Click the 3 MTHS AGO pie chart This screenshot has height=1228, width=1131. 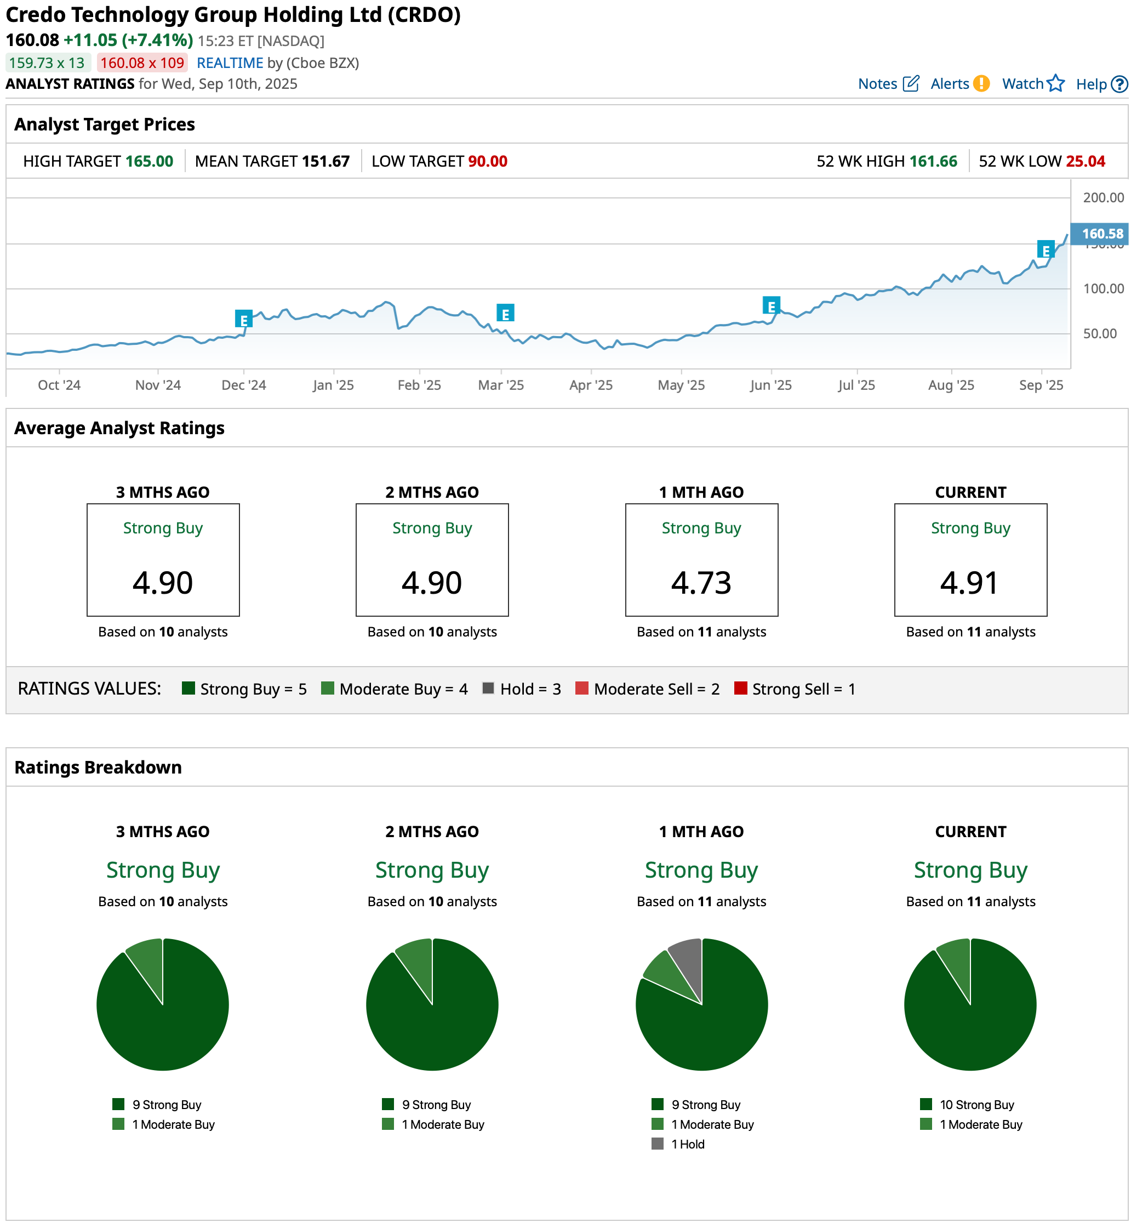point(163,1004)
